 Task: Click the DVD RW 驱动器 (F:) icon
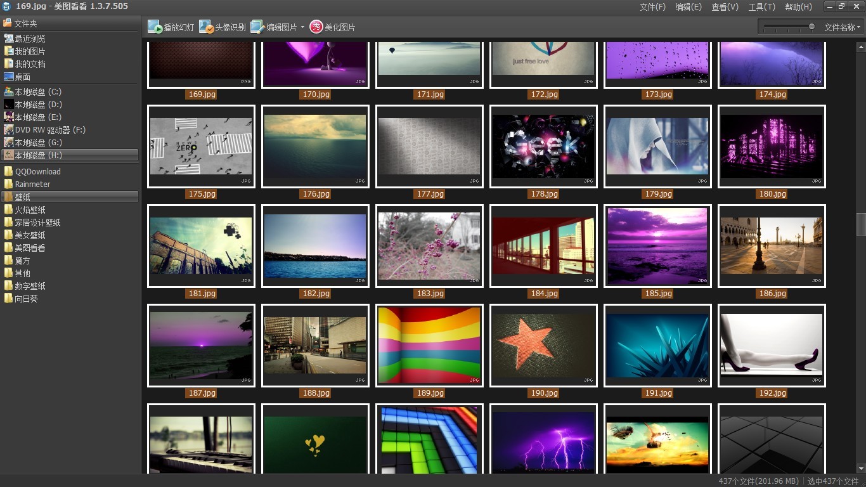[9, 130]
